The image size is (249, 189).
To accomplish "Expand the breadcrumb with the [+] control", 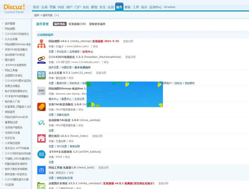I will 56,15.
